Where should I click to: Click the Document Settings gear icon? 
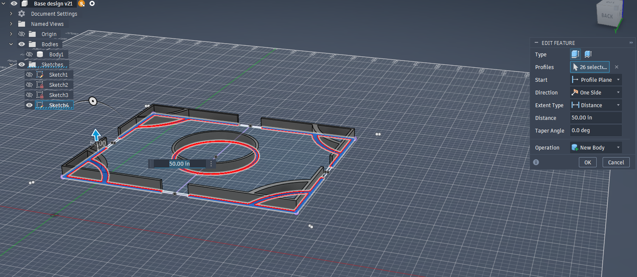coord(22,14)
